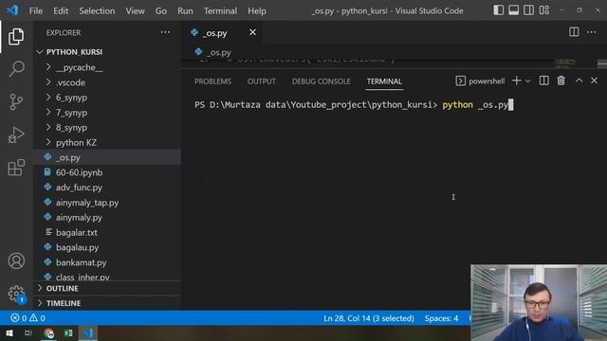Open the Selection menu
The height and width of the screenshot is (341, 607).
[97, 10]
